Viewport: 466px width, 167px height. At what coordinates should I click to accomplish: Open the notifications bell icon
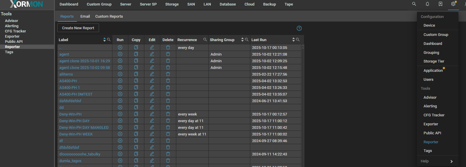coord(427,4)
